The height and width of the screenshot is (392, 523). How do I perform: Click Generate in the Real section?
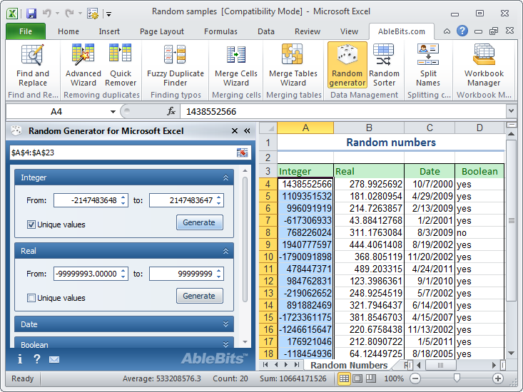click(x=199, y=296)
